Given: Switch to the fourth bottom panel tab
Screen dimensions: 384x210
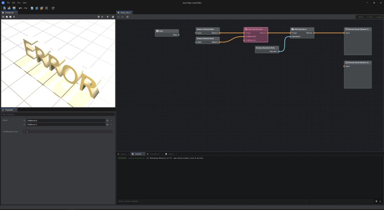Looking at the screenshot, I should (171, 154).
